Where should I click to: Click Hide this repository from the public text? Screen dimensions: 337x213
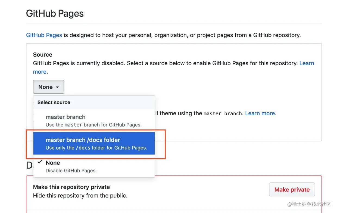point(80,196)
